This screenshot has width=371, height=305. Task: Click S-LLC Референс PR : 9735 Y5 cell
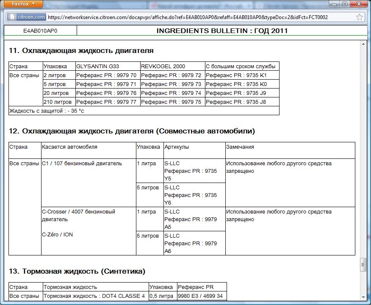point(194,171)
